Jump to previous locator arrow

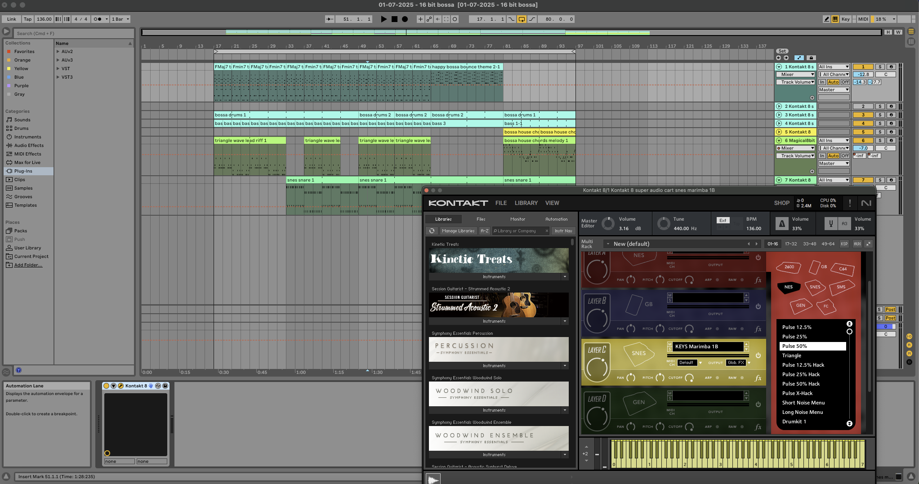pyautogui.click(x=778, y=58)
